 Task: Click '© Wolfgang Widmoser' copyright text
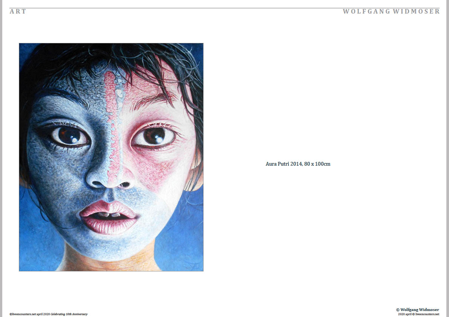pos(417,309)
